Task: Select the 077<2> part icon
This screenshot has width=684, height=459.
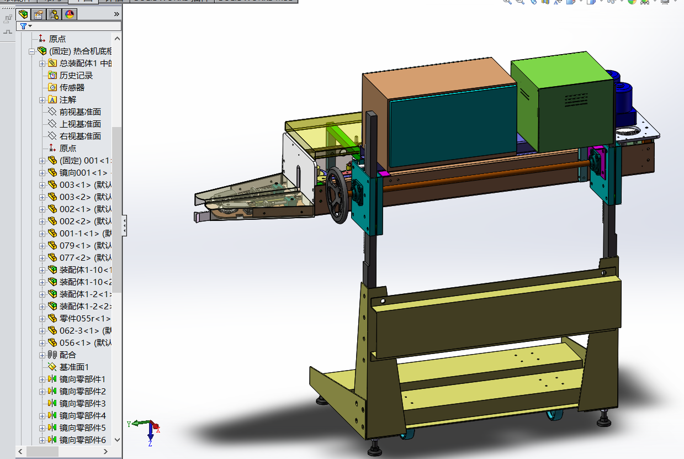Action: (x=52, y=257)
